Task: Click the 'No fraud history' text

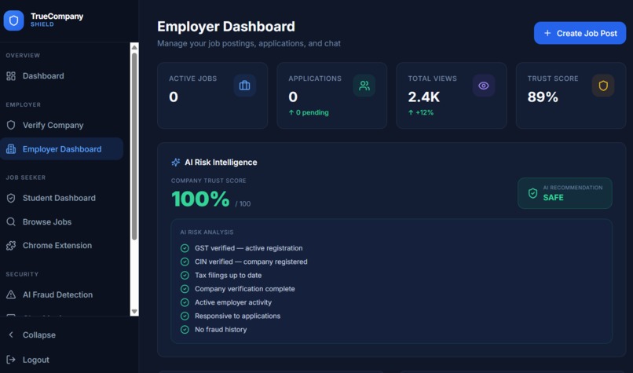Action: click(221, 330)
